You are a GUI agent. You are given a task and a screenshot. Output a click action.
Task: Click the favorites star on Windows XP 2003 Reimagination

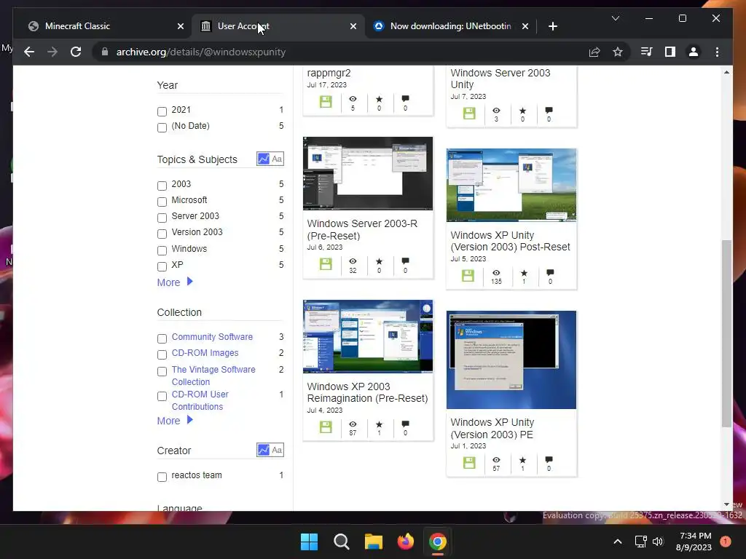pos(379,424)
